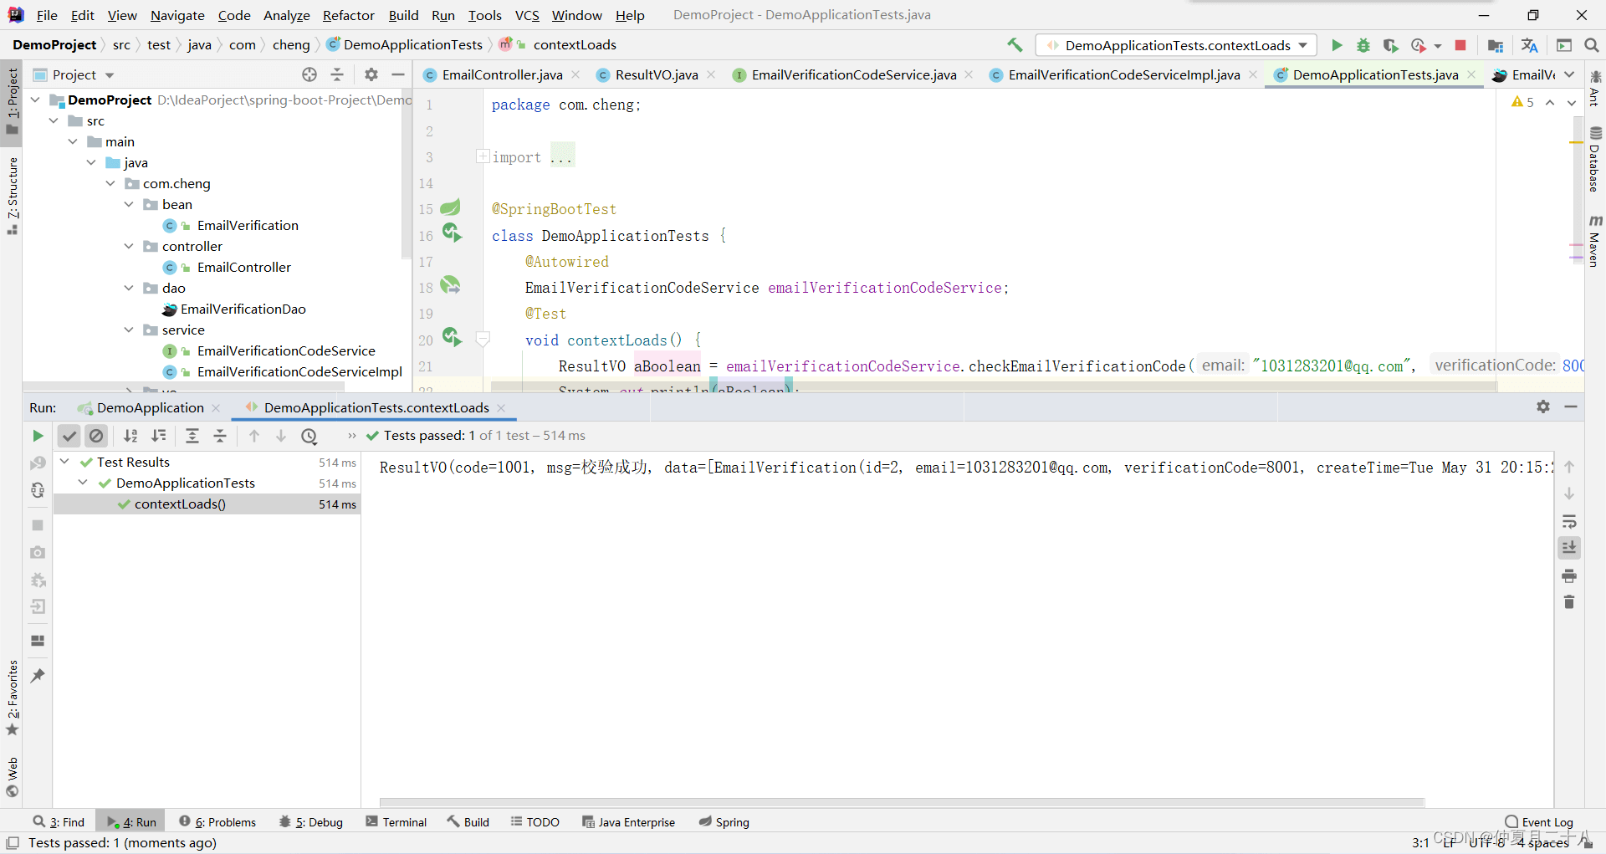Open the run configuration dropdown
The height and width of the screenshot is (854, 1606).
coord(1176,45)
